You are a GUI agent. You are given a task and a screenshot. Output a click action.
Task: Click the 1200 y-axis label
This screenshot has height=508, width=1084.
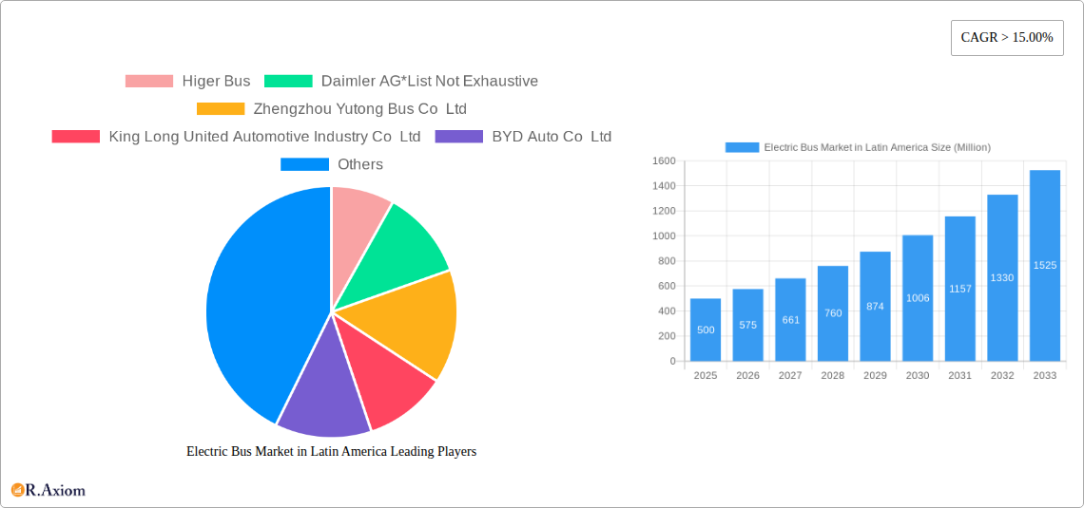coord(664,211)
